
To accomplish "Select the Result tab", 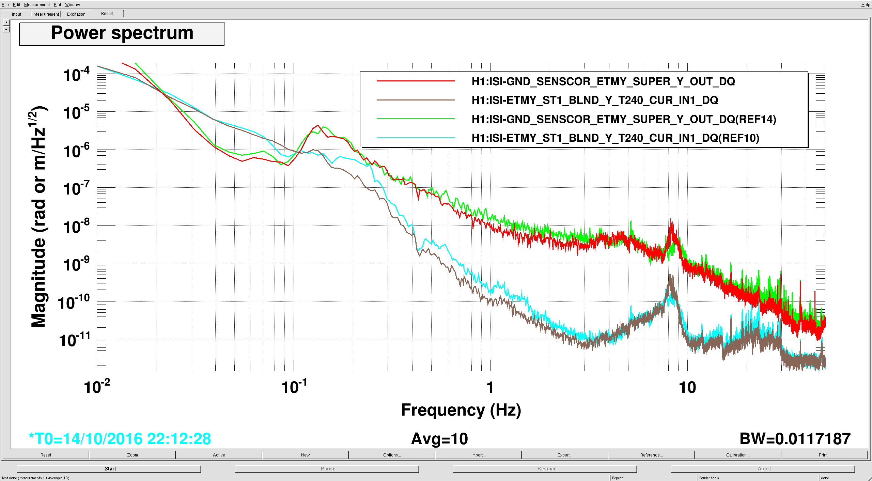I will click(107, 14).
